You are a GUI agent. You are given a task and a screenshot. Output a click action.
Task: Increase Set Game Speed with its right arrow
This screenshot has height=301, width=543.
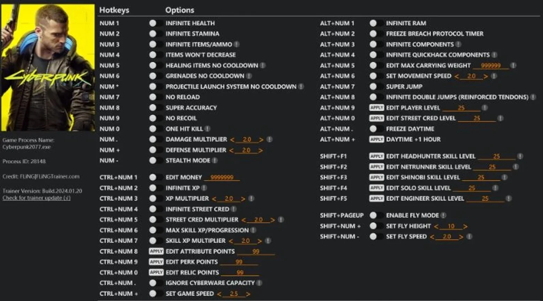click(248, 294)
